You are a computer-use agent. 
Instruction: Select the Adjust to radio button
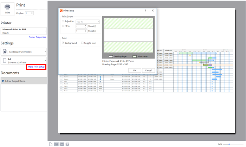click(x=63, y=22)
